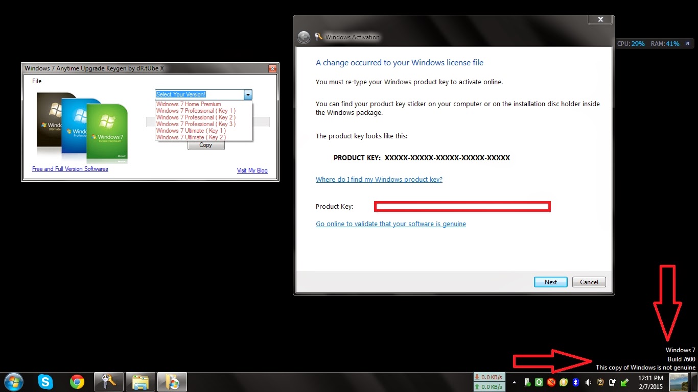Click the green Q tray icon
Viewport: 698px width, 392px height.
point(539,382)
